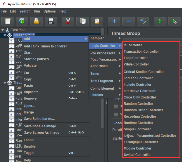Click the Test Plan flask icon

coord(7,30)
